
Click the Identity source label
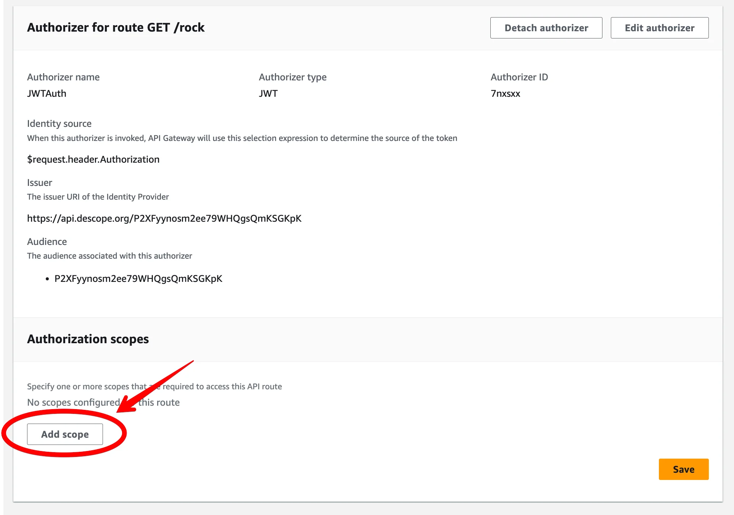click(59, 123)
